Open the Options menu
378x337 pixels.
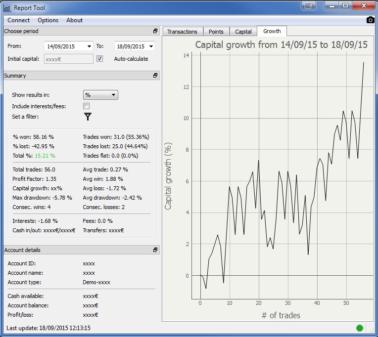point(48,20)
